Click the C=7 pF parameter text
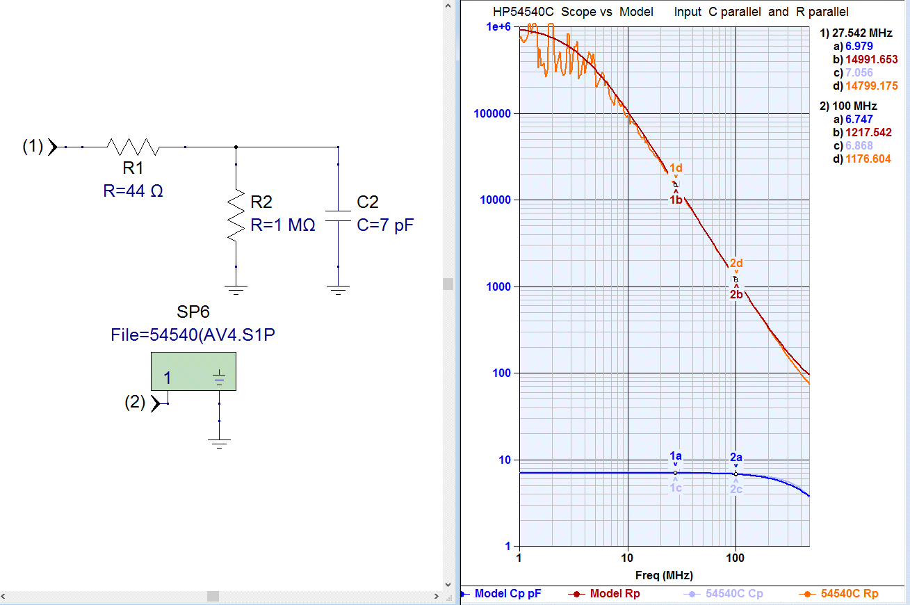 pyautogui.click(x=385, y=225)
